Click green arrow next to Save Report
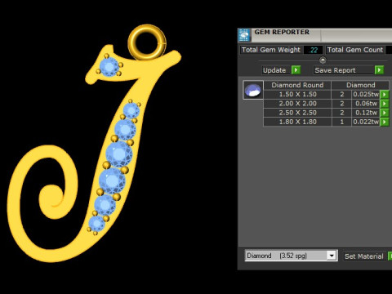 pyautogui.click(x=379, y=70)
